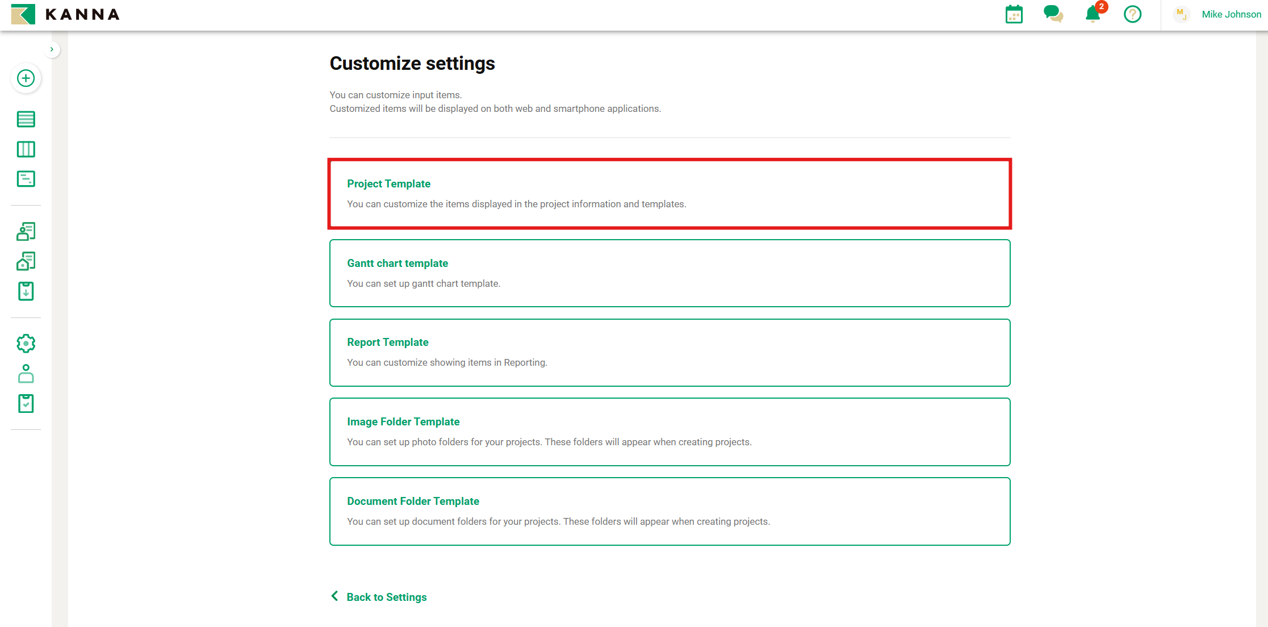Open the board columns view icon
This screenshot has height=627, width=1268.
[26, 149]
